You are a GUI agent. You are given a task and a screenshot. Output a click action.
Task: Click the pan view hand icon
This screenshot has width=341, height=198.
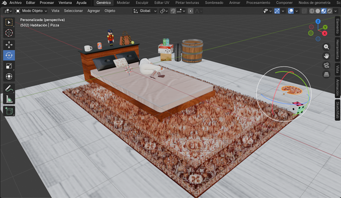click(x=326, y=56)
